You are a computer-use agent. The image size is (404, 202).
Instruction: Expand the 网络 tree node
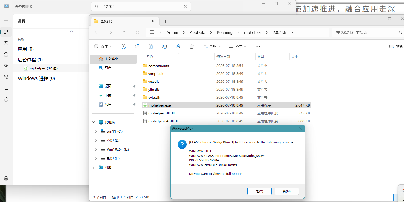pos(94,168)
